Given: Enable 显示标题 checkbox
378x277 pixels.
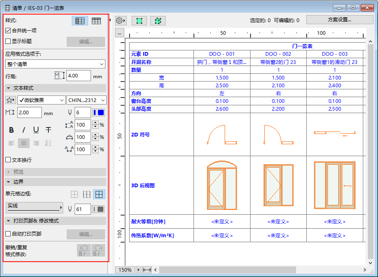Looking at the screenshot, I should (x=8, y=41).
